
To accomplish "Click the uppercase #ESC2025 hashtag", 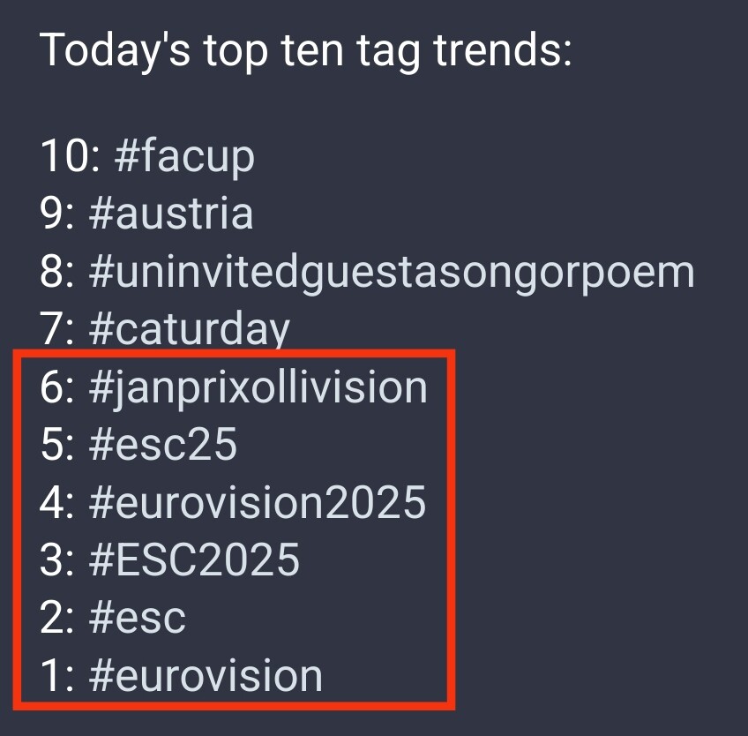I will (x=194, y=560).
